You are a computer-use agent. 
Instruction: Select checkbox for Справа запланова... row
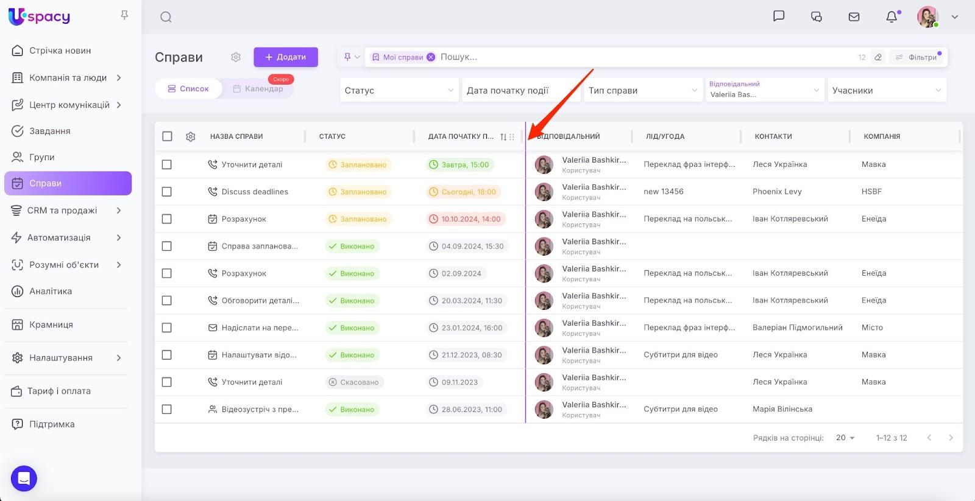[x=167, y=246]
